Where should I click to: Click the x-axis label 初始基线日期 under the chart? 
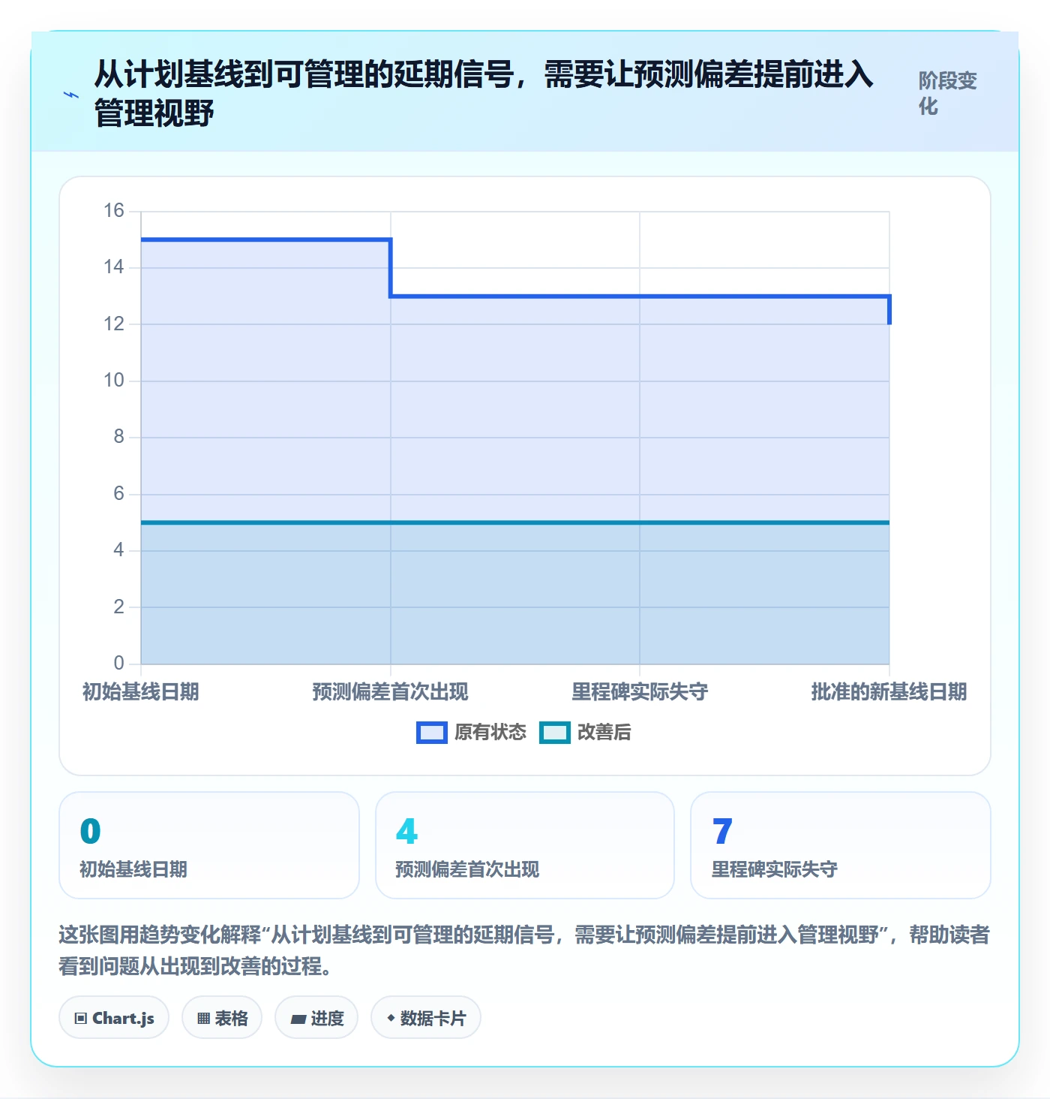point(141,691)
